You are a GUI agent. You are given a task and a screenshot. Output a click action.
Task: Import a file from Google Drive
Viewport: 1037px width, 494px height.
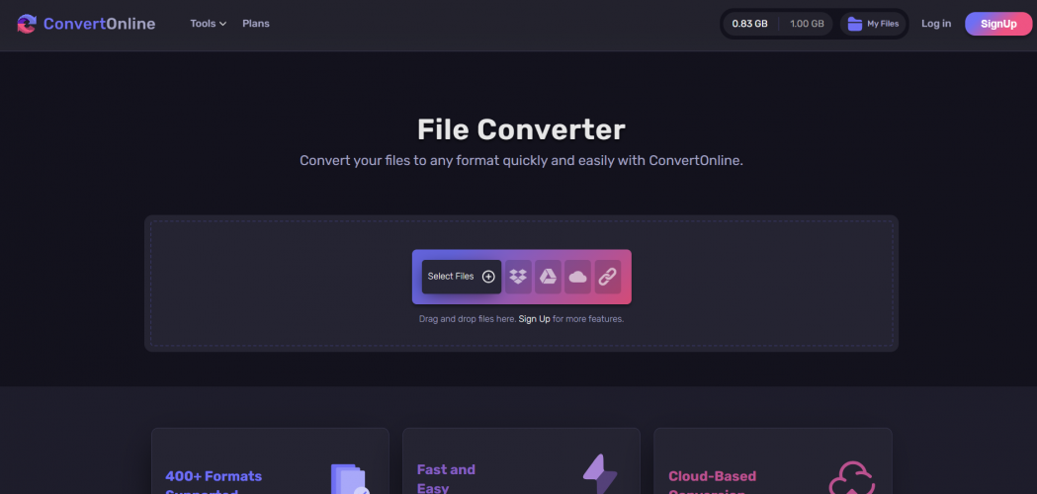click(x=549, y=277)
